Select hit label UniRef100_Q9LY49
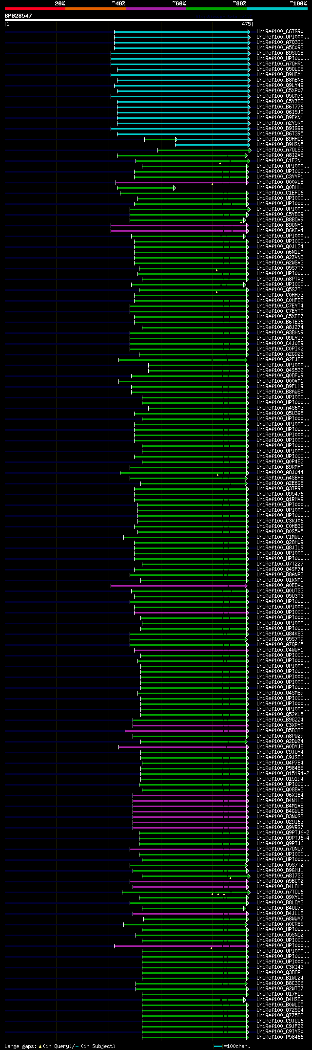The width and height of the screenshot is (312, 1050). click(x=280, y=86)
